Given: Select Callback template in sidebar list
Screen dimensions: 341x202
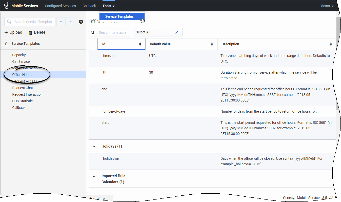Looking at the screenshot, I should click(19, 108).
